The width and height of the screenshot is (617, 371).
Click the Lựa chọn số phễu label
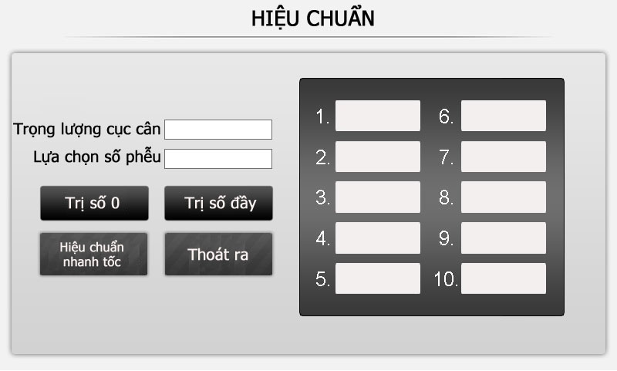point(97,158)
